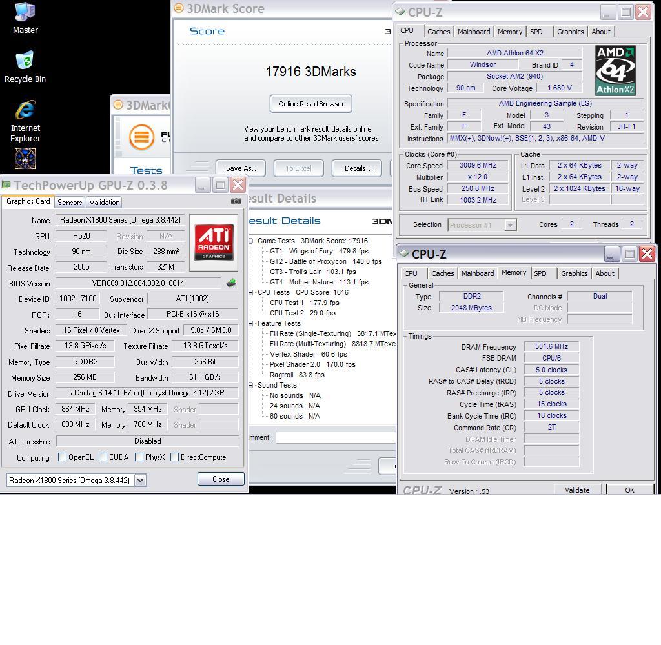Screen dimensions: 661x645
Task: Close the GPU-Z window
Action: (238, 185)
